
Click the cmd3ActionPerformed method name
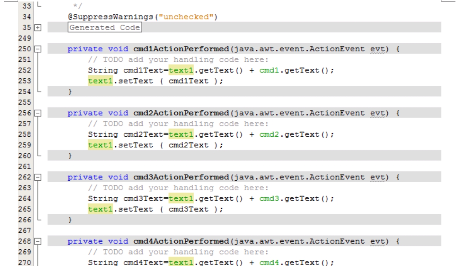(181, 177)
